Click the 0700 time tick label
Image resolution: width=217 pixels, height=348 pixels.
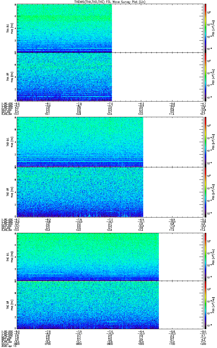pos(48,344)
